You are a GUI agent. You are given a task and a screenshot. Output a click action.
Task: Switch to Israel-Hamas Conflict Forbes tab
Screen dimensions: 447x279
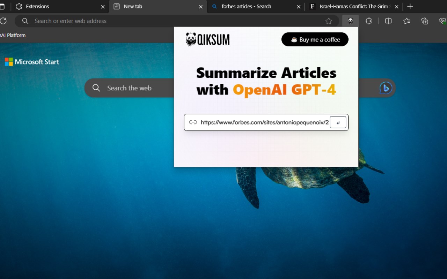(x=354, y=6)
